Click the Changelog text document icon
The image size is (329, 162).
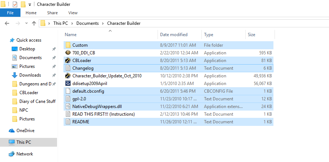point(68,68)
